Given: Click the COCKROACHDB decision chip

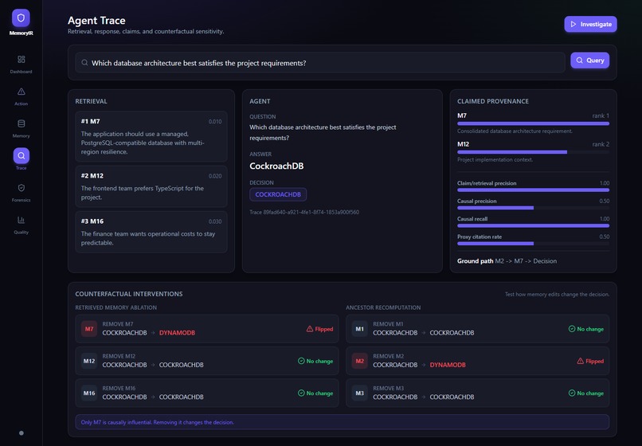Looking at the screenshot, I should (278, 194).
